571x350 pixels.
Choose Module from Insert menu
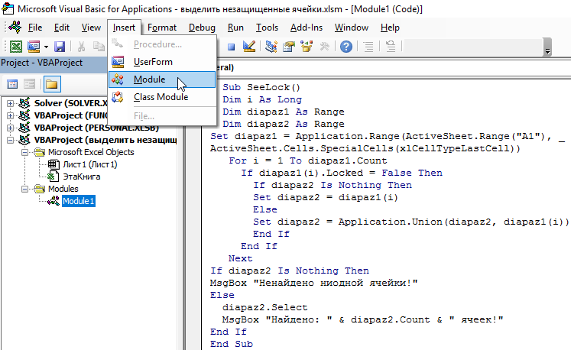[x=149, y=79]
